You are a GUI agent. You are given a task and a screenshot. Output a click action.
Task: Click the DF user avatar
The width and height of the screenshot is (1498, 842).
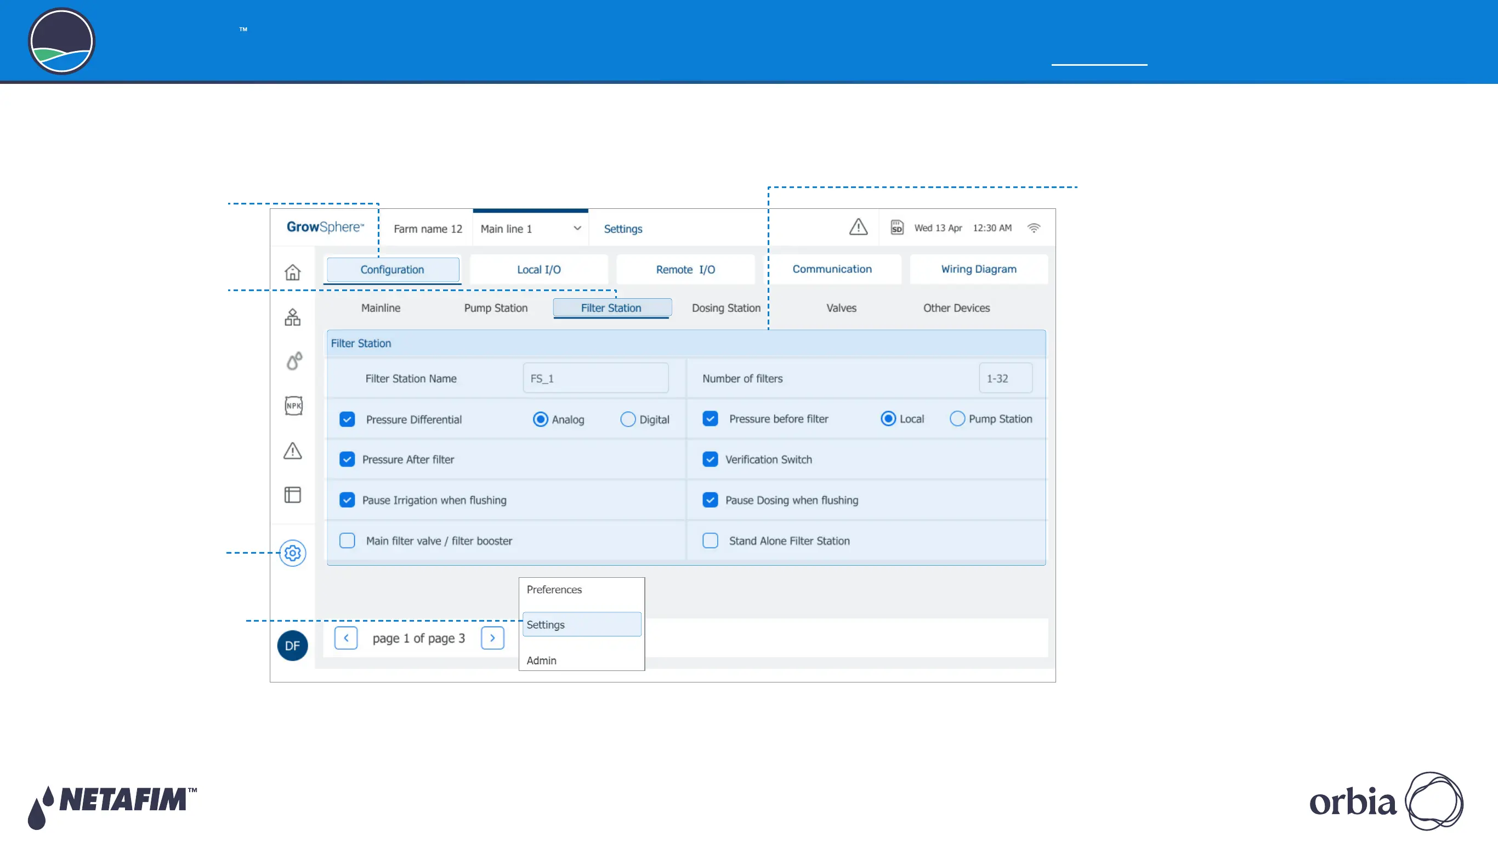pos(292,645)
